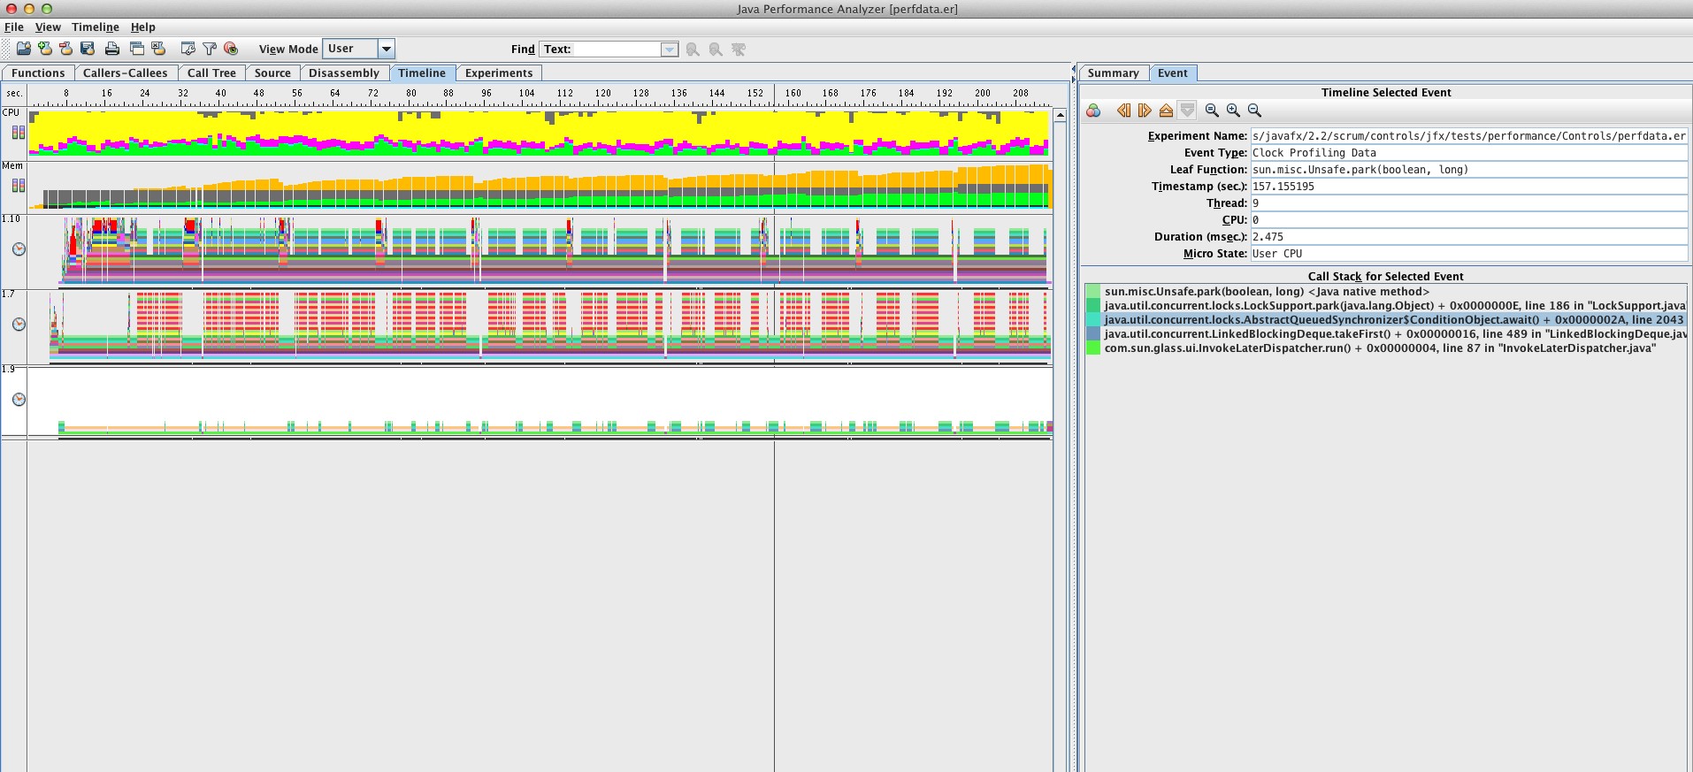Viewport: 1693px width, 772px height.
Task: Click the up arrow call stack icon
Action: click(x=1166, y=111)
